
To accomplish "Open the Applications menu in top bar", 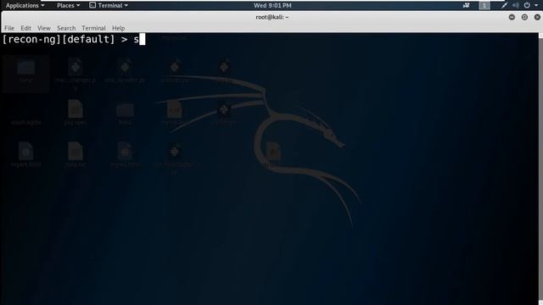I will pyautogui.click(x=25, y=6).
